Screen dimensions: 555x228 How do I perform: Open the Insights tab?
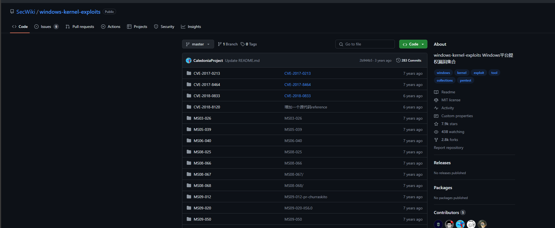(191, 27)
